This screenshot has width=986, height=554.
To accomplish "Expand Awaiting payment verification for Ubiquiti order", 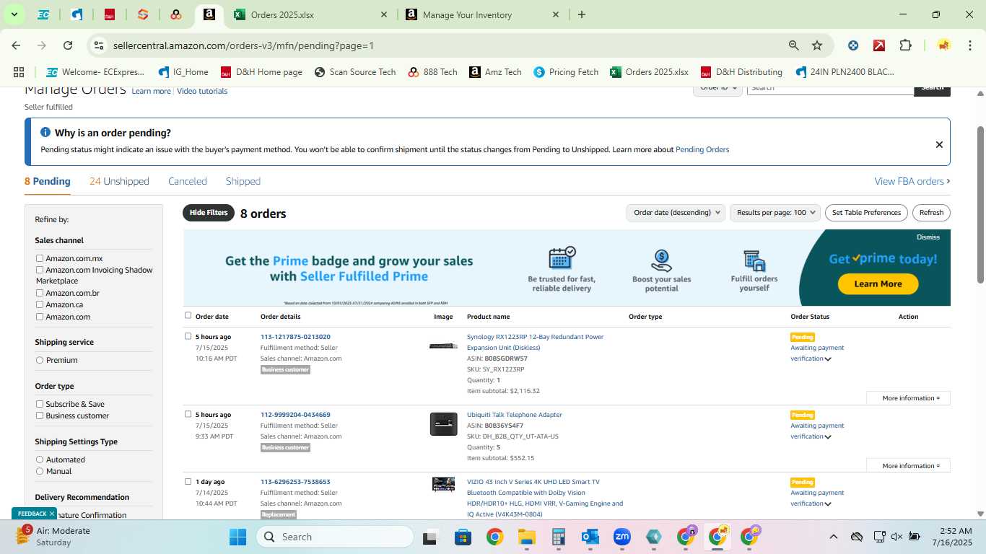I will [828, 437].
